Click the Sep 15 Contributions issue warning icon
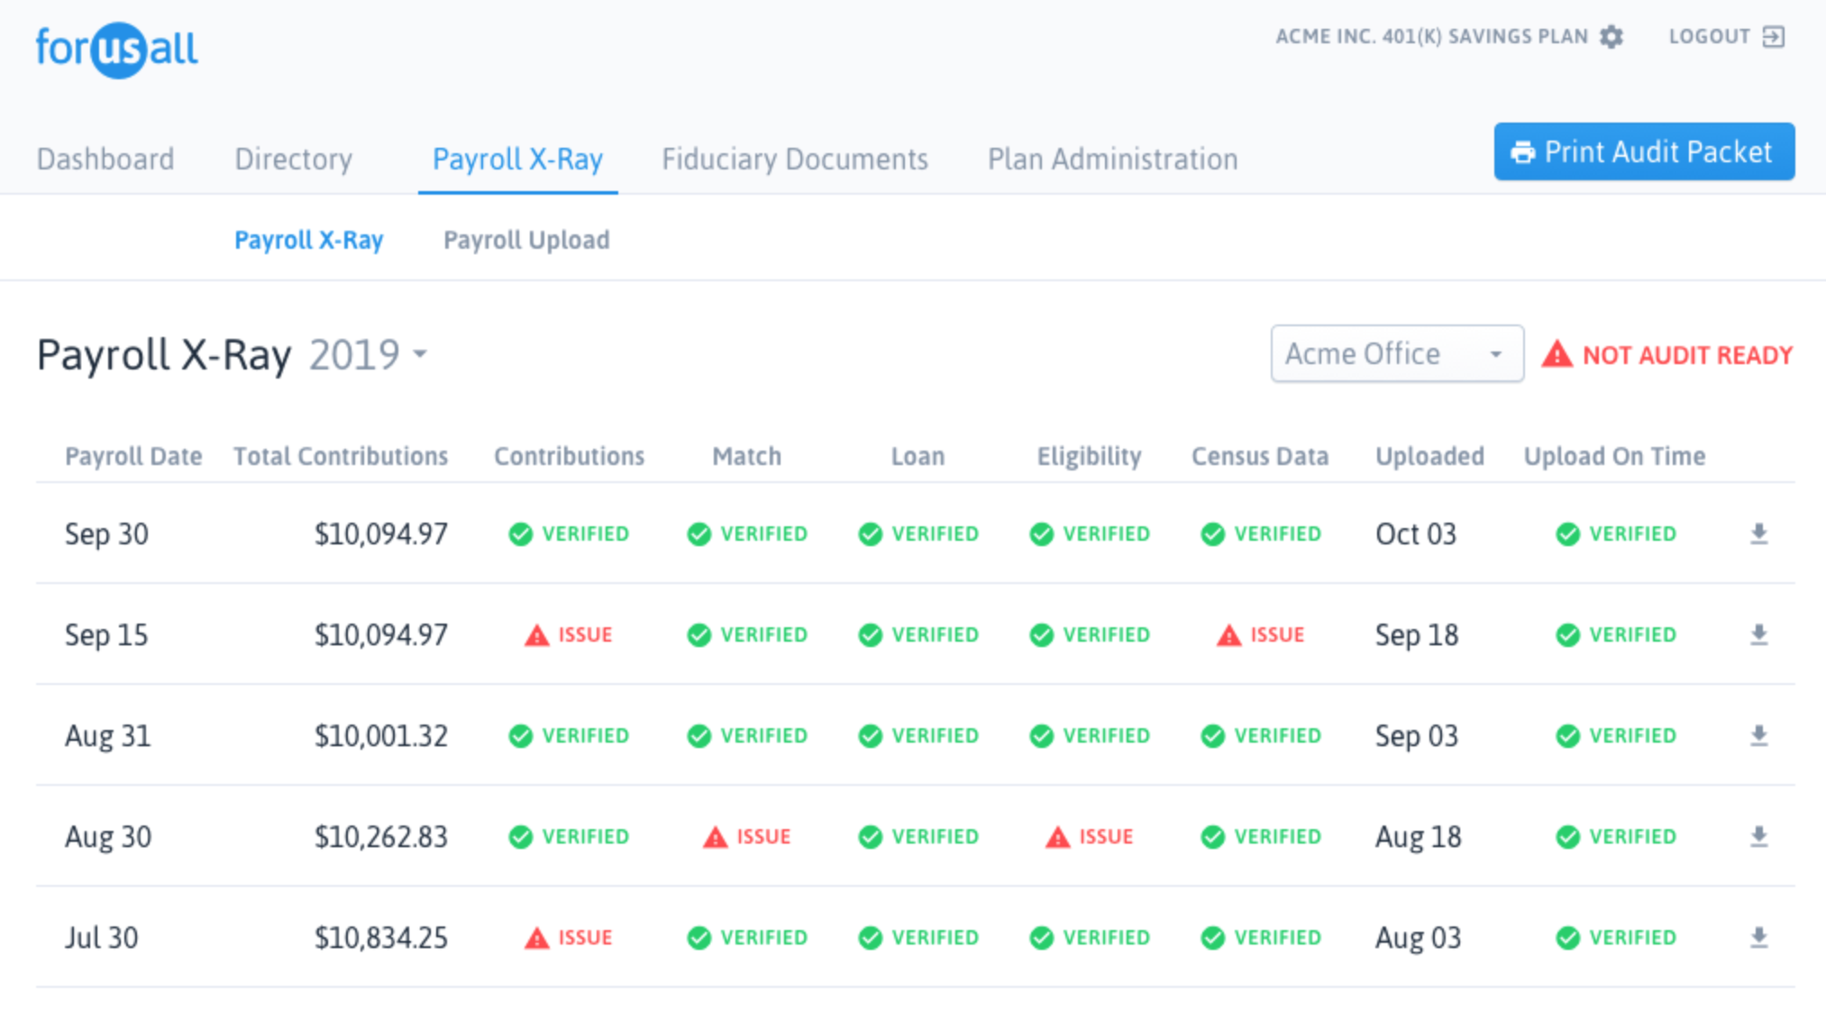 537,635
